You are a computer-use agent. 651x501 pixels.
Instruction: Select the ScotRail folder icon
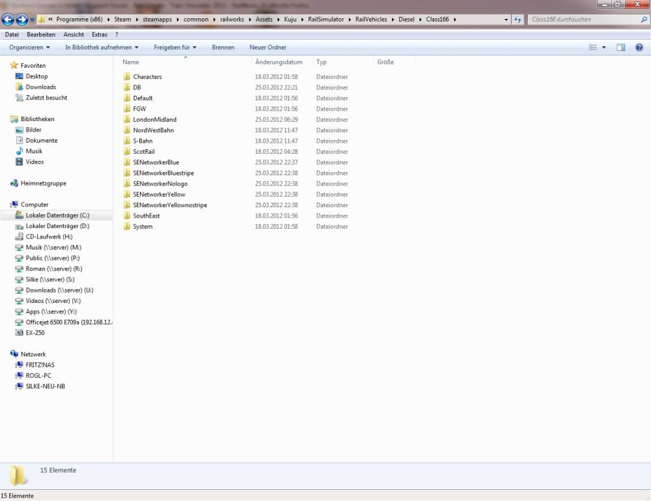[127, 152]
